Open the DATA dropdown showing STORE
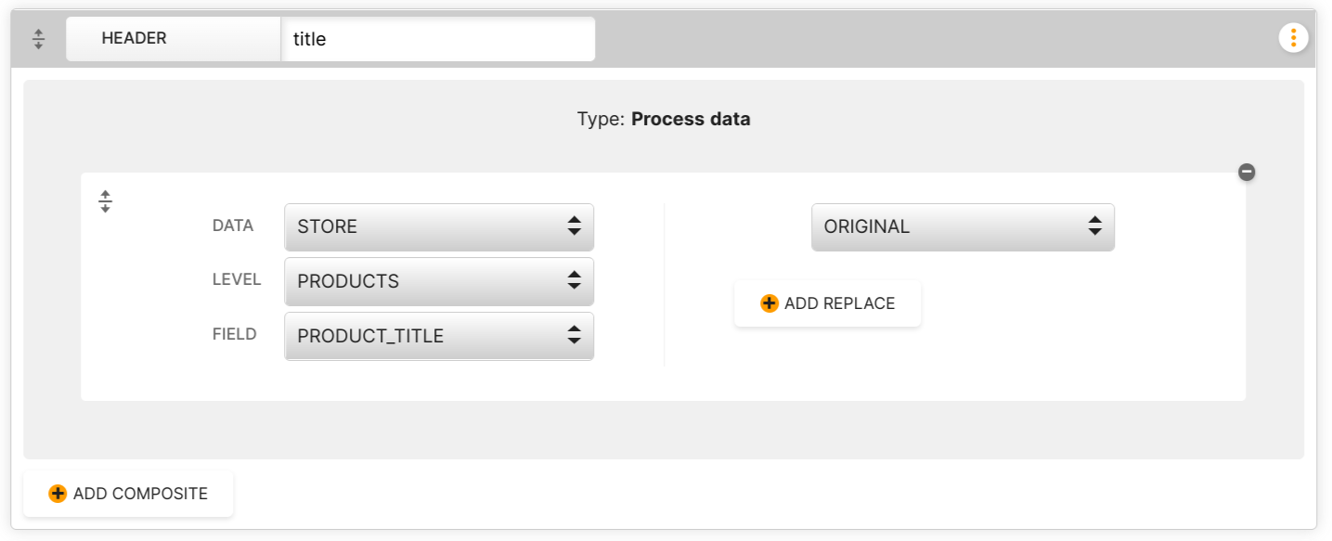 [439, 227]
